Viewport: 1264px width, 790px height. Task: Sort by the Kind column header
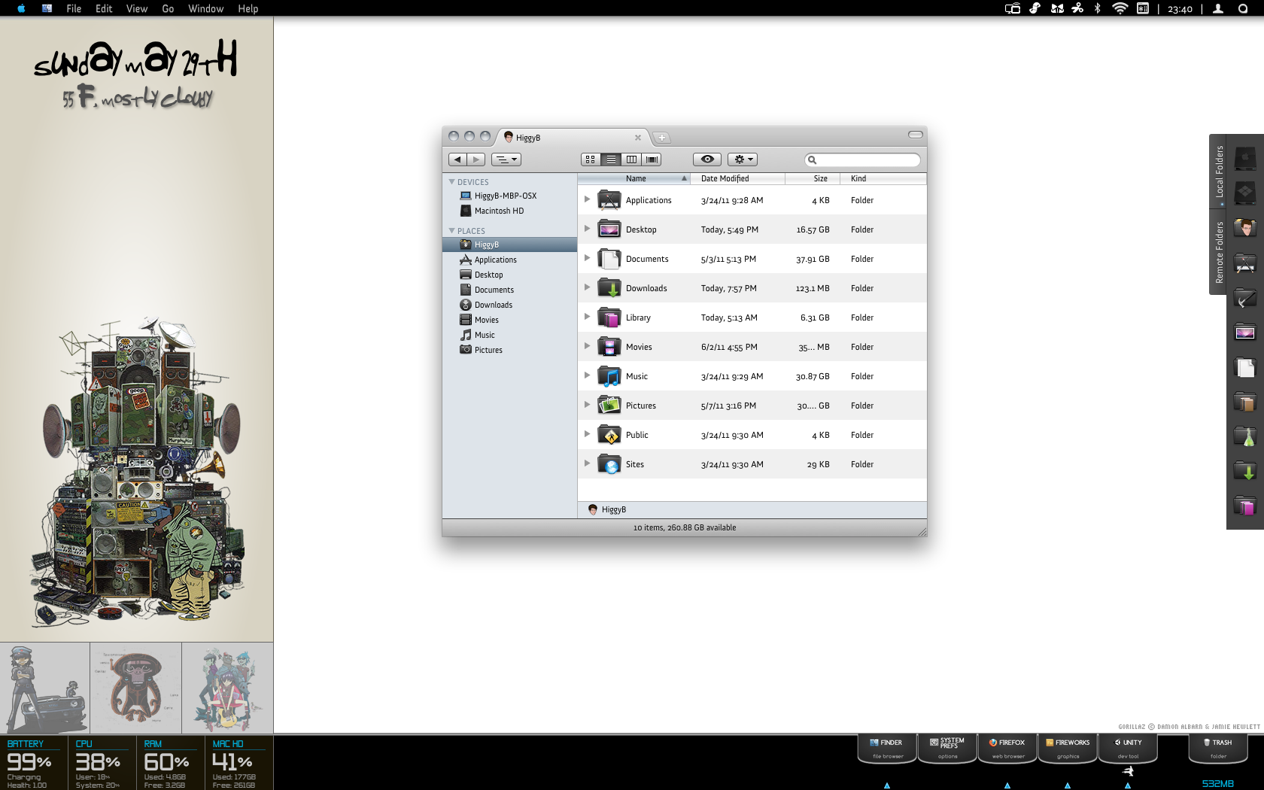click(883, 178)
